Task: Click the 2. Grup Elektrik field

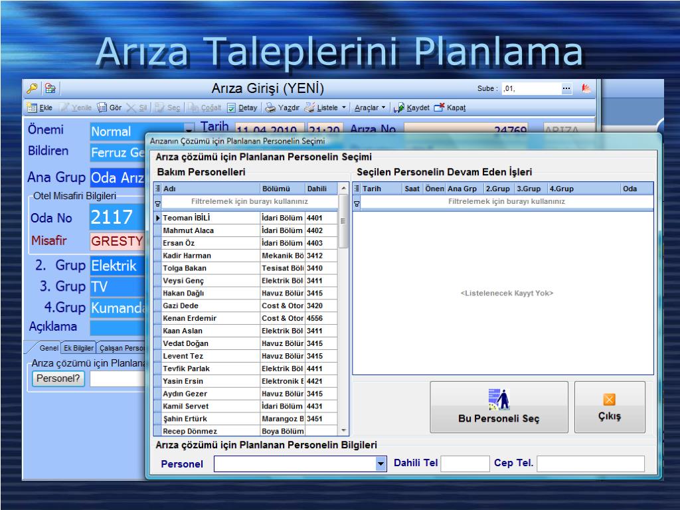Action: coord(117,266)
